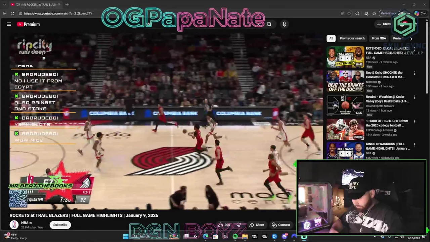Open Unc & Ocho SHOCKED video title

click(386, 75)
